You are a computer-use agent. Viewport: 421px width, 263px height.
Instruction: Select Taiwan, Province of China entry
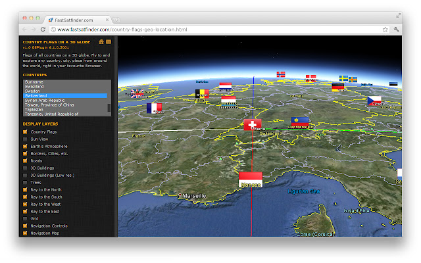(x=65, y=105)
